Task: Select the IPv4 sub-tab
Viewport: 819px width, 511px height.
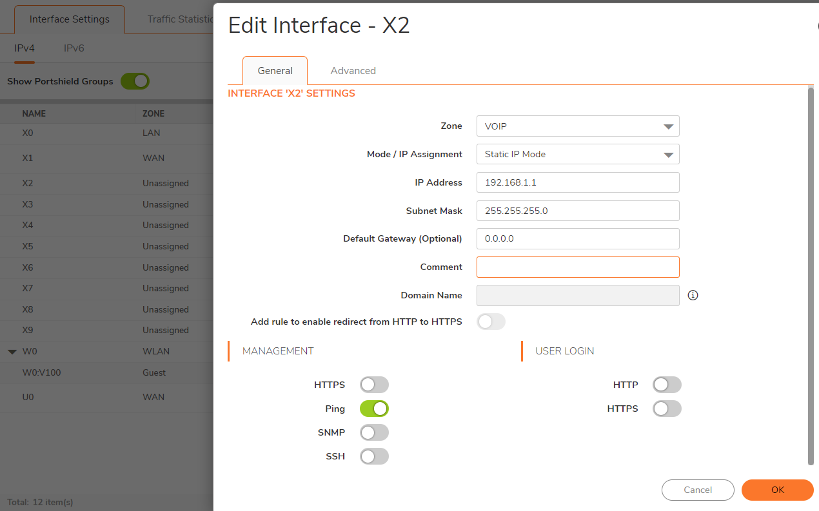Action: pos(25,48)
